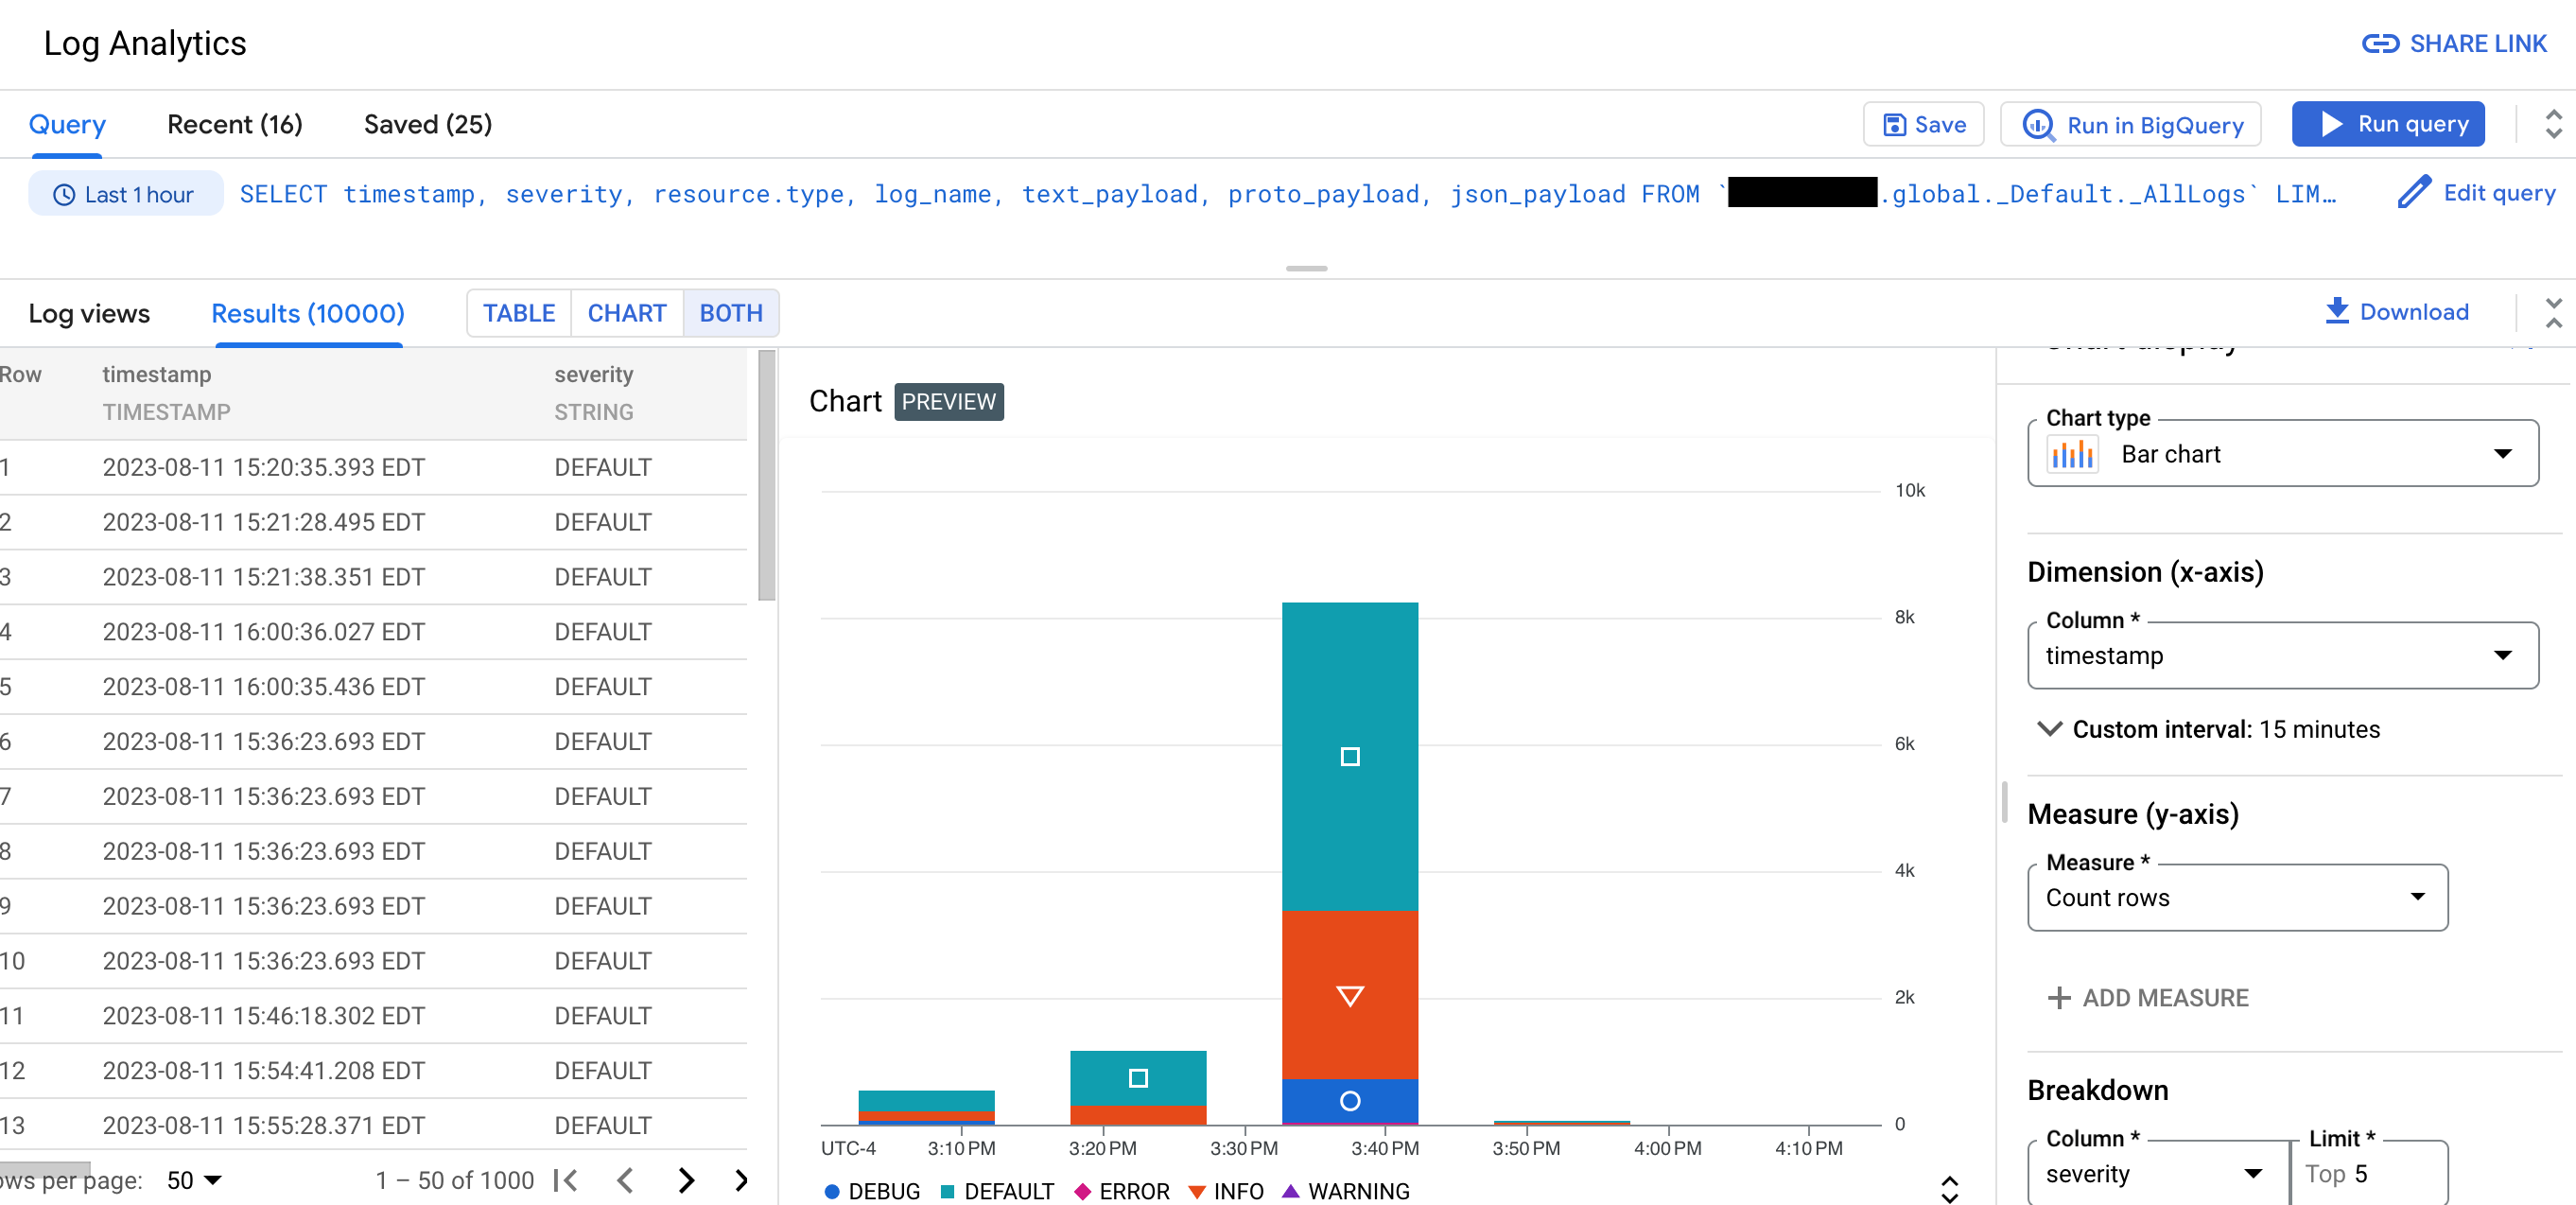Select the BOTH view toggle

tap(731, 310)
